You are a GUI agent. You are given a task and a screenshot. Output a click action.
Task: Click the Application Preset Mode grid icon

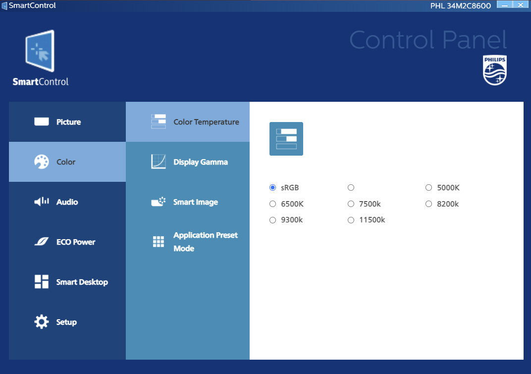click(158, 242)
